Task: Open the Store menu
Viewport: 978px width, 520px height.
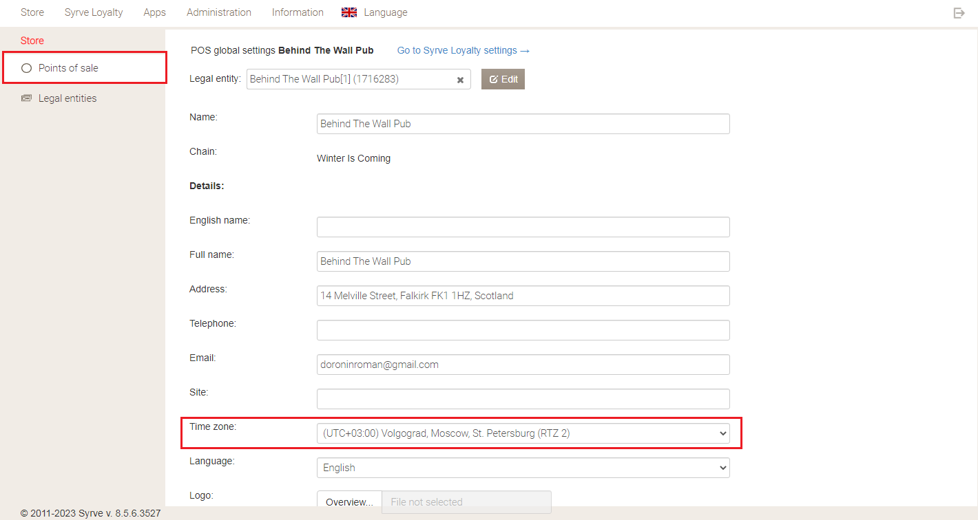Action: tap(32, 12)
